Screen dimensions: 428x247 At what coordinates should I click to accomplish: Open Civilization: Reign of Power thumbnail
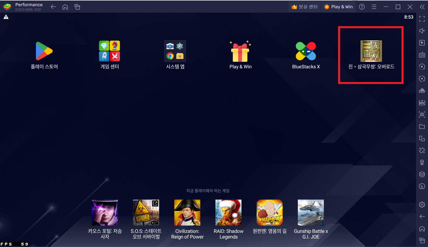[x=187, y=213]
